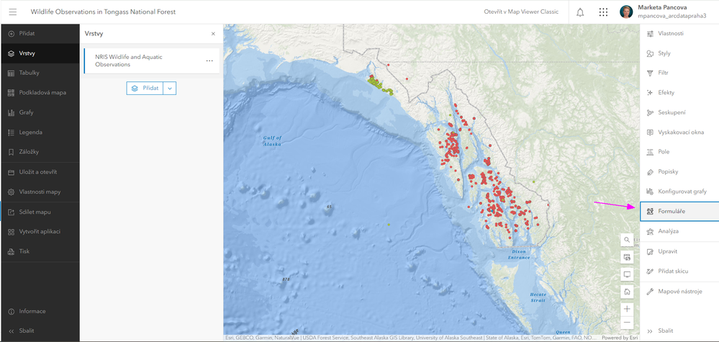The height and width of the screenshot is (342, 719).
Task: Expand the Přidat dropdown arrow
Action: pyautogui.click(x=170, y=88)
